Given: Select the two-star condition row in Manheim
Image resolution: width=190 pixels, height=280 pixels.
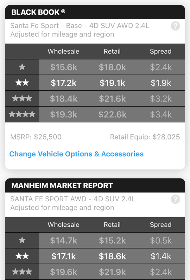Looking at the screenshot, I should pyautogui.click(x=22, y=256).
